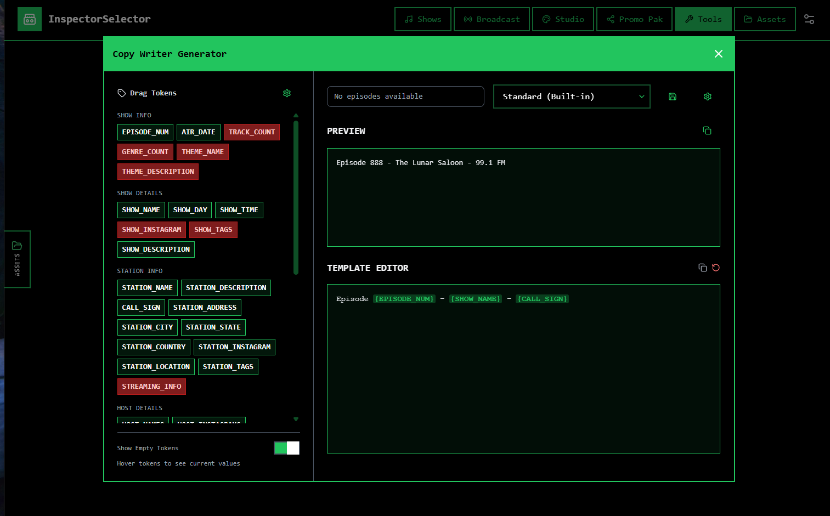Open the Broadcast tab
Image resolution: width=830 pixels, height=516 pixels.
pyautogui.click(x=491, y=19)
